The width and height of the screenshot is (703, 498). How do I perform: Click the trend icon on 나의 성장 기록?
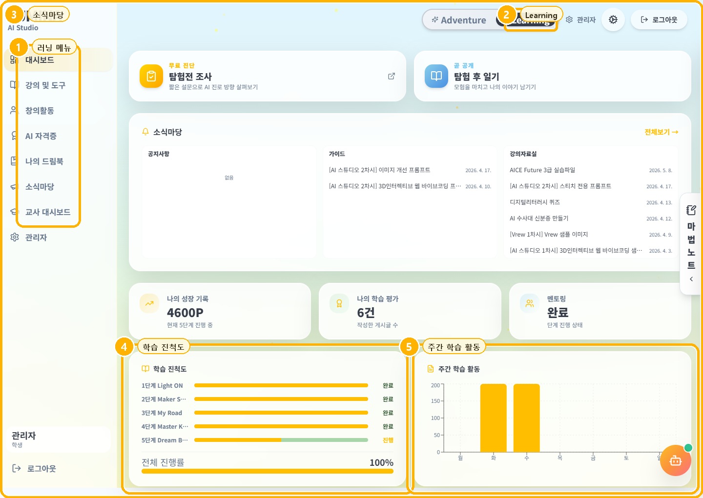pyautogui.click(x=149, y=303)
